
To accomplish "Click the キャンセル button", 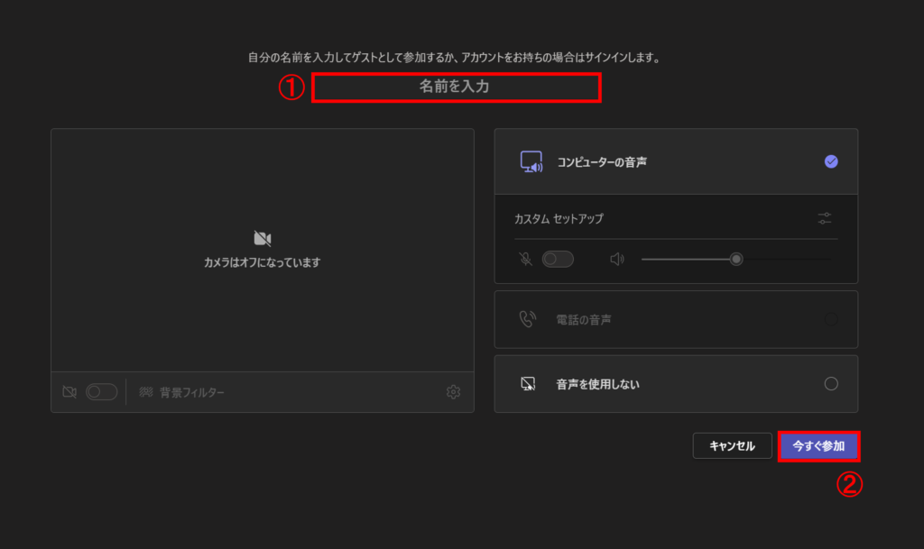I will 732,446.
